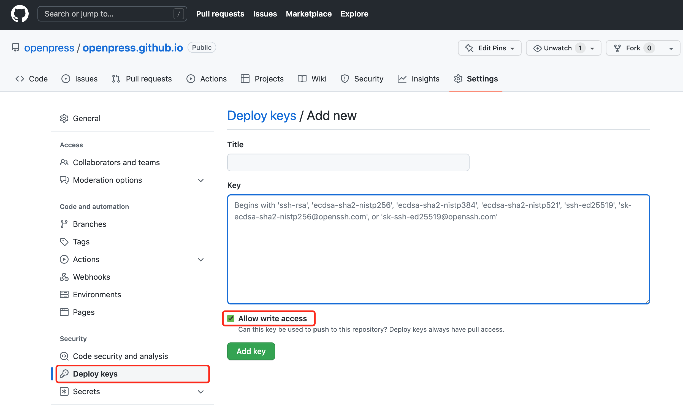Click the Fork count badge 0

click(x=649, y=48)
